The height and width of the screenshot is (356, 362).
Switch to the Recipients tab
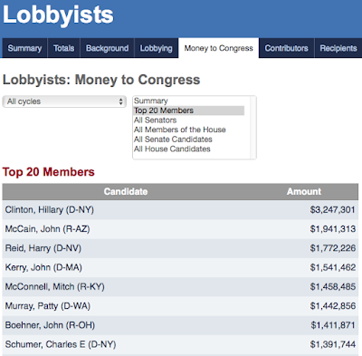tap(338, 48)
